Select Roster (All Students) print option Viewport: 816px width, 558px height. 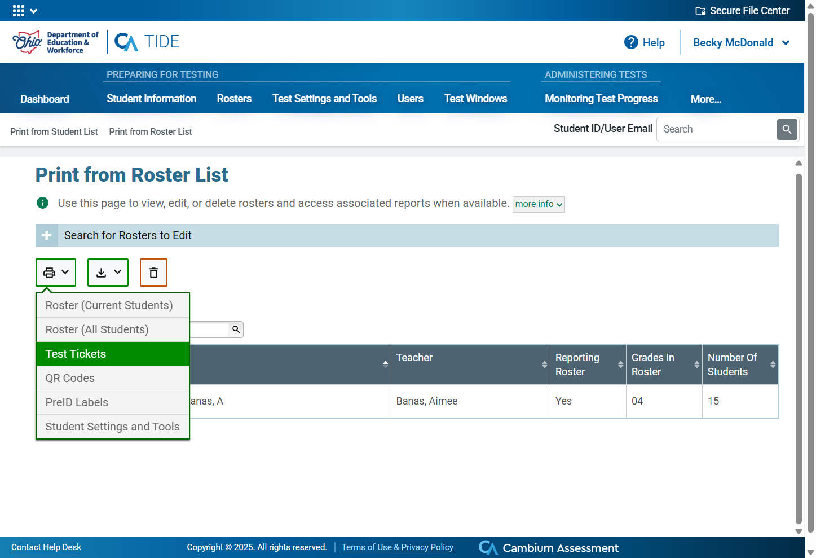113,329
